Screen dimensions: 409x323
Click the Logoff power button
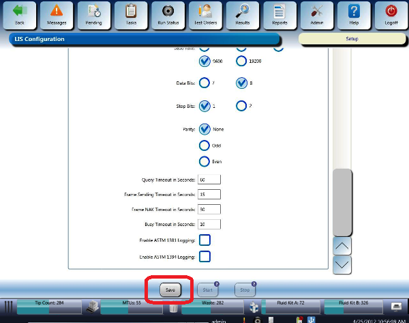click(391, 15)
